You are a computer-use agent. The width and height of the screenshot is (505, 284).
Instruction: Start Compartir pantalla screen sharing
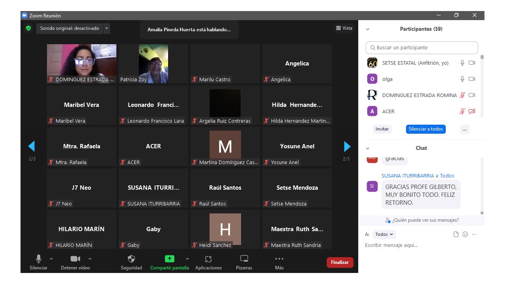click(170, 262)
